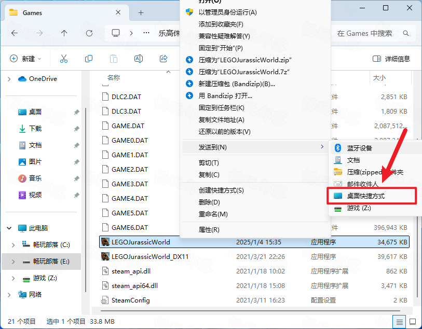Refresh the Games folder view
Image resolution: width=422 pixels, height=329 pixels.
coord(89,33)
